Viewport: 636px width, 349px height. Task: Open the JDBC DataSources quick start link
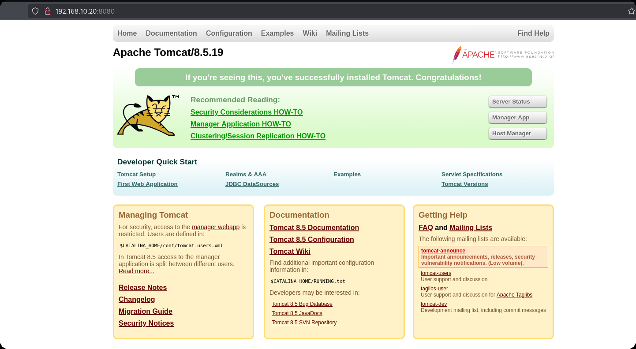point(252,184)
